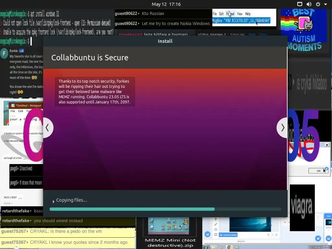The height and width of the screenshot is (249, 332).
Task: Click the volume speaker icon
Action: pyautogui.click(x=309, y=4)
